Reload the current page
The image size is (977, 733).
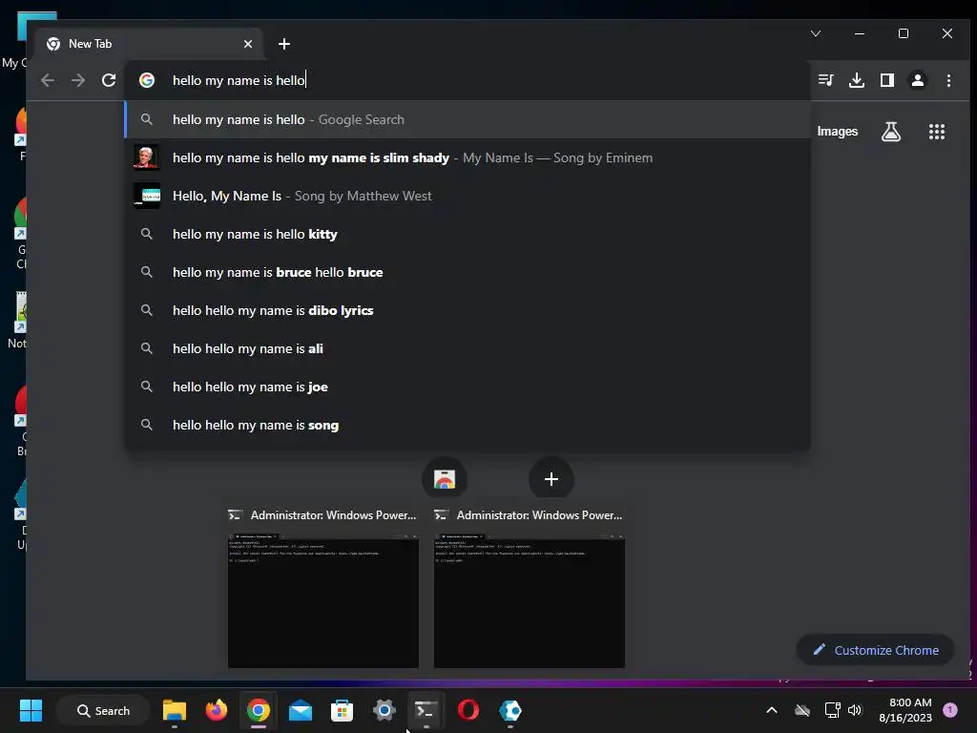point(109,80)
